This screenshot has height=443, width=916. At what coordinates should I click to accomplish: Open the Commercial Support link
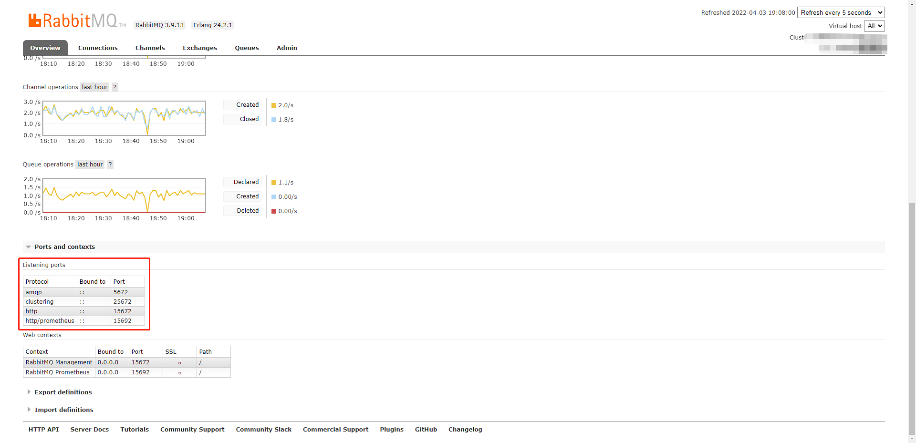[335, 429]
